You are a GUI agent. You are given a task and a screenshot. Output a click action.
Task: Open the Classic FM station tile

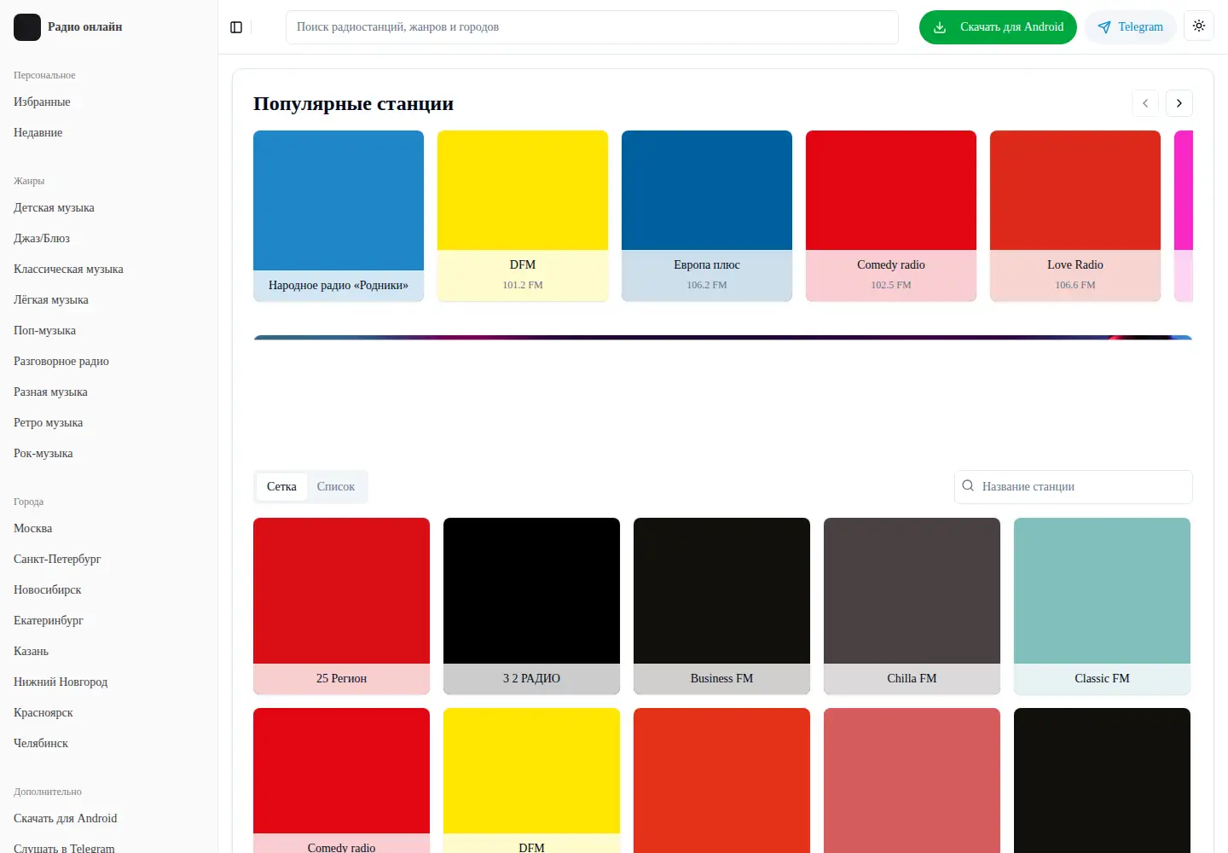pyautogui.click(x=1102, y=606)
